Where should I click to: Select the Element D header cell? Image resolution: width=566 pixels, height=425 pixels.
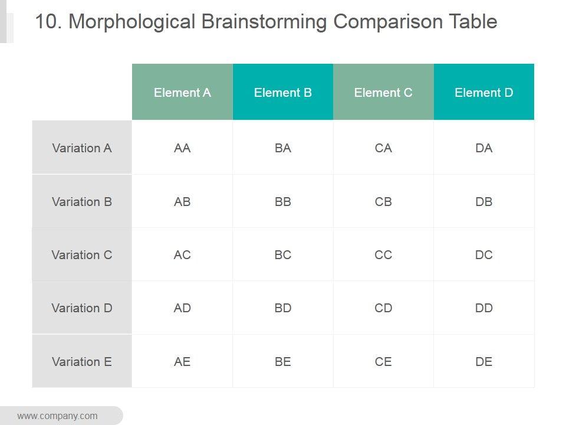[484, 93]
